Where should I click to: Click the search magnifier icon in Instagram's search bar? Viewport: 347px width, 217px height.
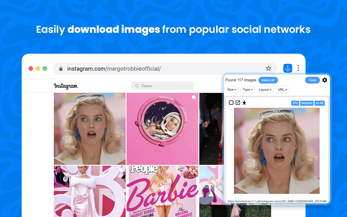[137, 86]
